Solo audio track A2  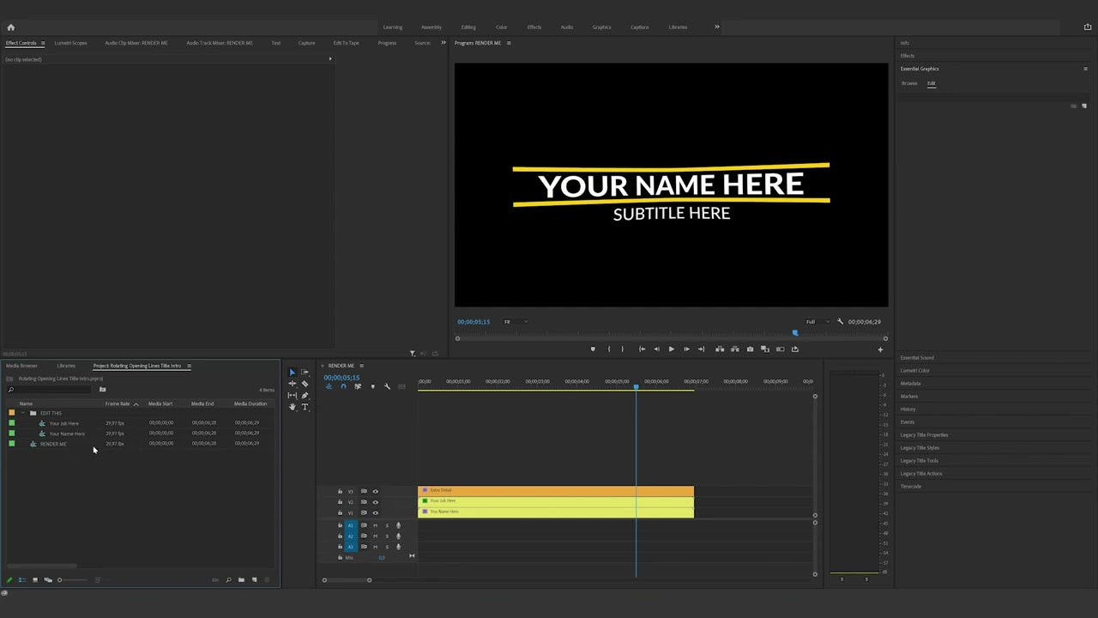pyautogui.click(x=387, y=536)
